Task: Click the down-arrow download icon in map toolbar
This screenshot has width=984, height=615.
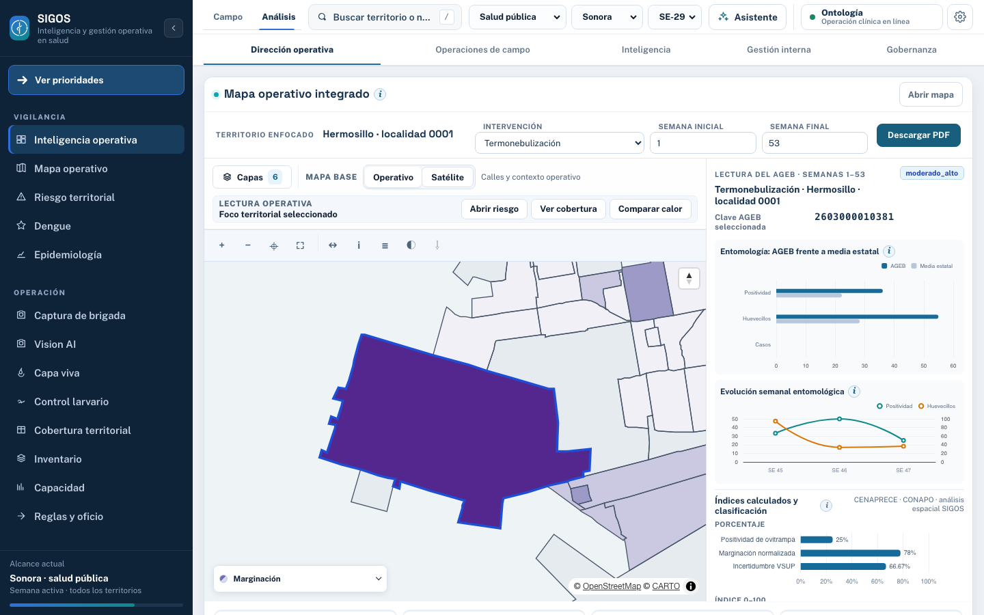Action: [437, 245]
